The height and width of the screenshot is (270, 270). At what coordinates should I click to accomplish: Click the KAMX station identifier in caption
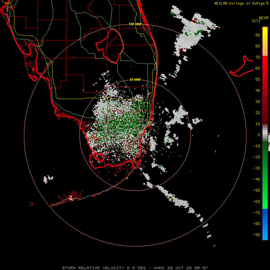[159, 268]
